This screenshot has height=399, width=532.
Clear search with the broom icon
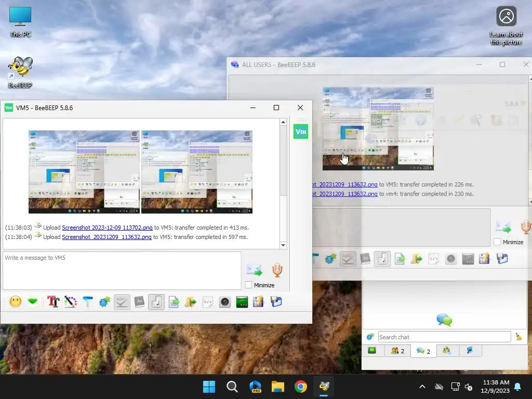pyautogui.click(x=519, y=337)
